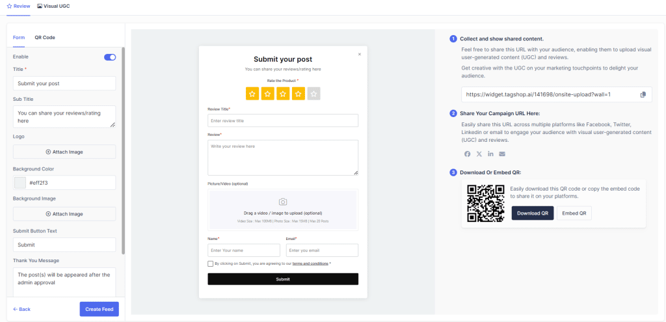This screenshot has height=322, width=666.
Task: Click the Create Feed button
Action: 99,309
